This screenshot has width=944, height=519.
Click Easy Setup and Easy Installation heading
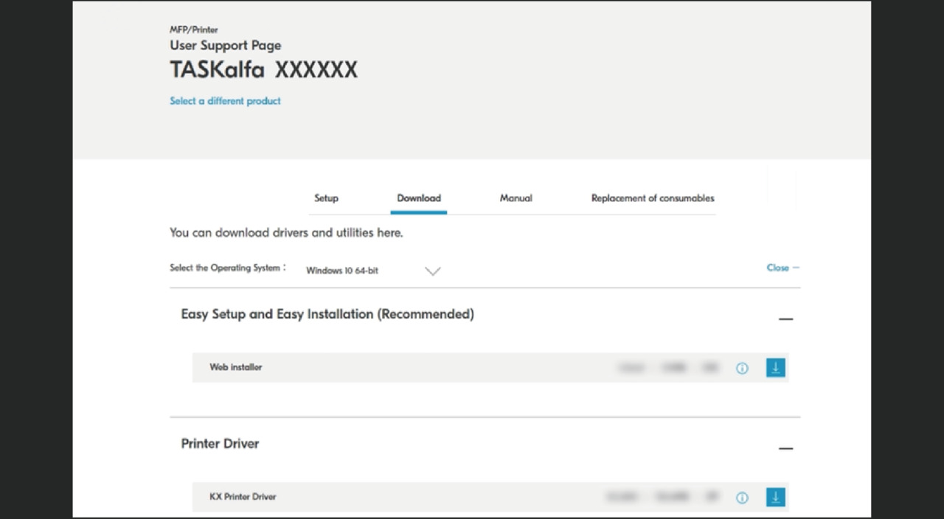[x=327, y=314]
